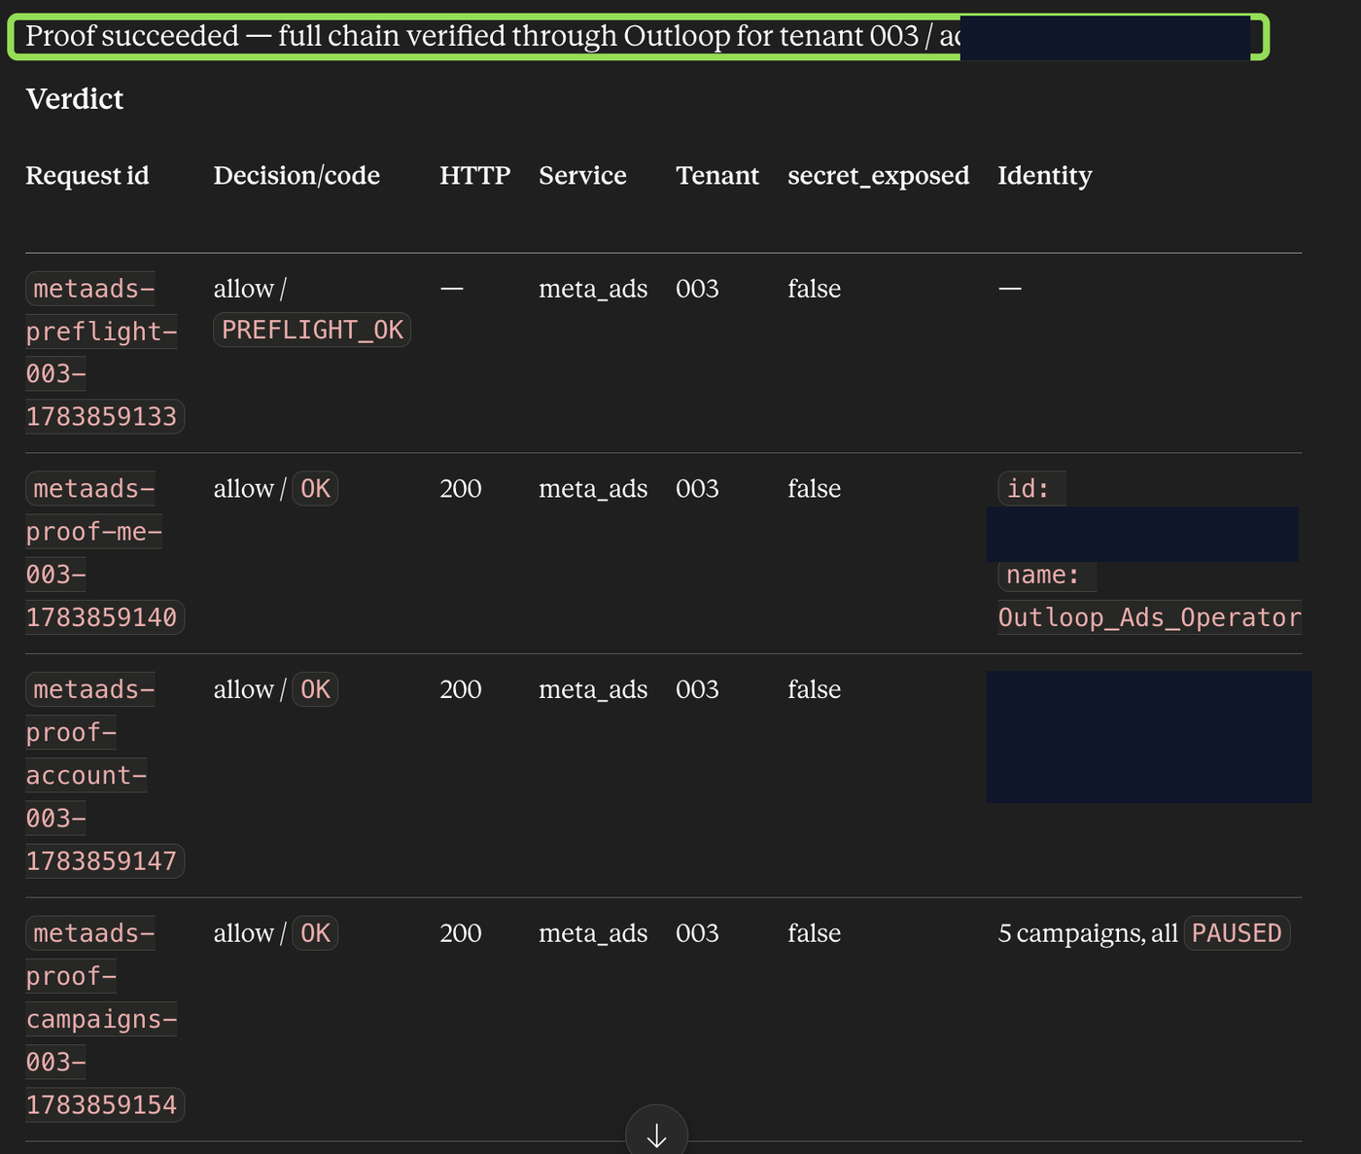Click OK badge in proof-me row
This screenshot has height=1154, width=1361.
pos(315,489)
